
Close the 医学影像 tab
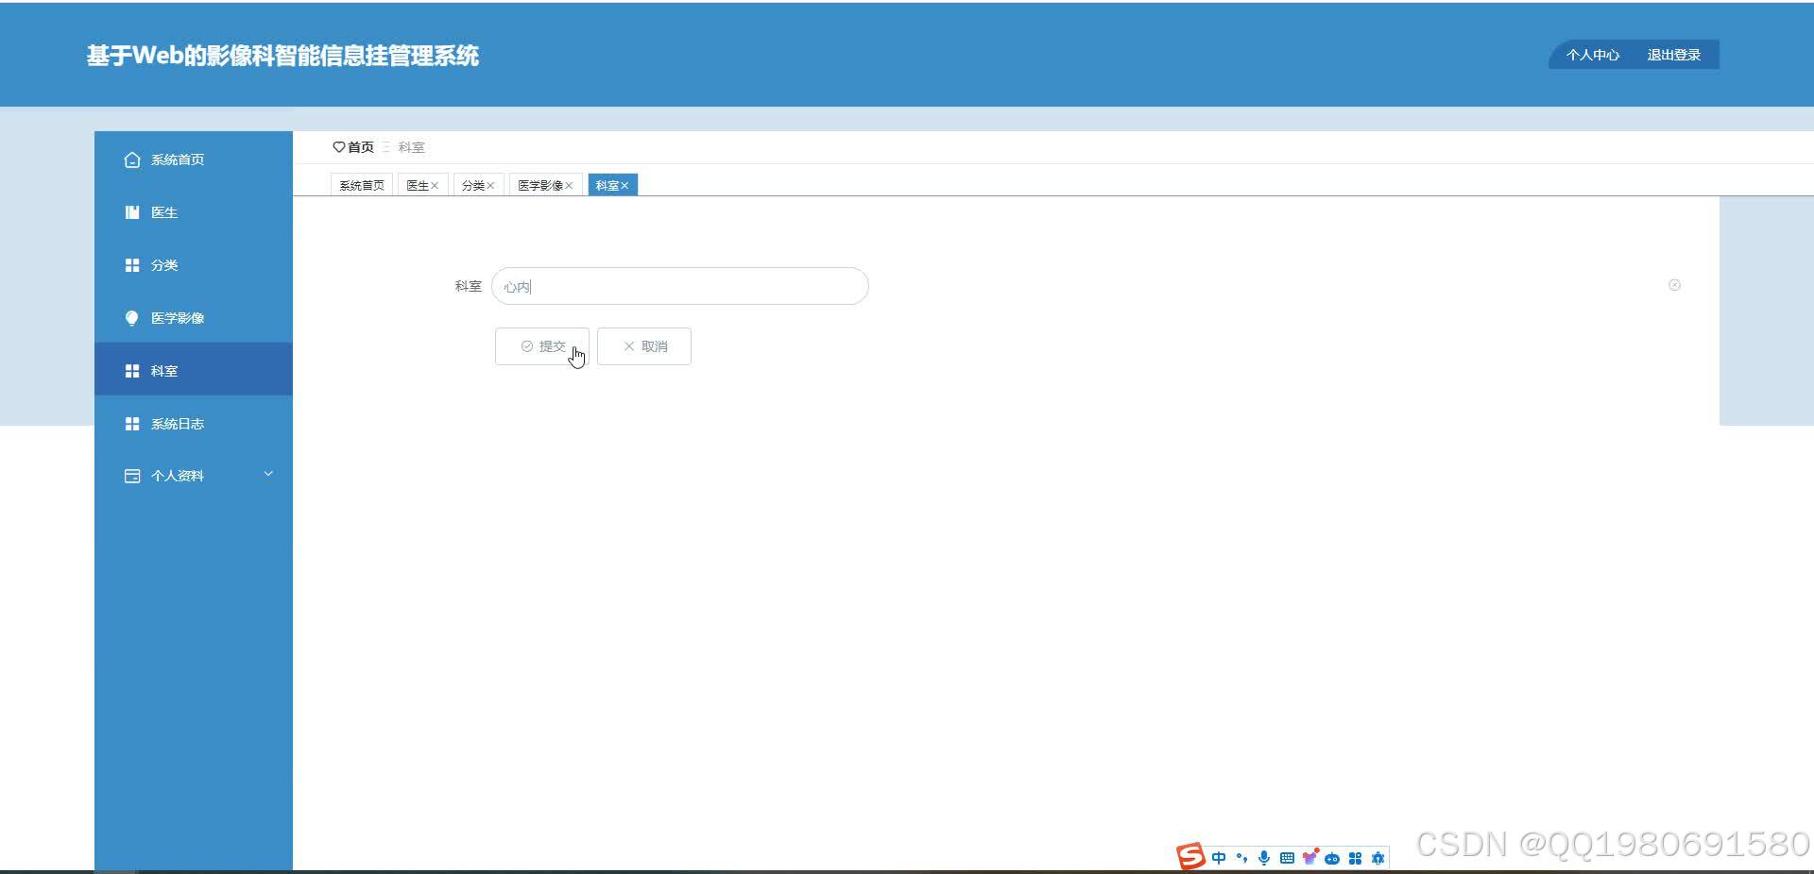[x=569, y=186]
